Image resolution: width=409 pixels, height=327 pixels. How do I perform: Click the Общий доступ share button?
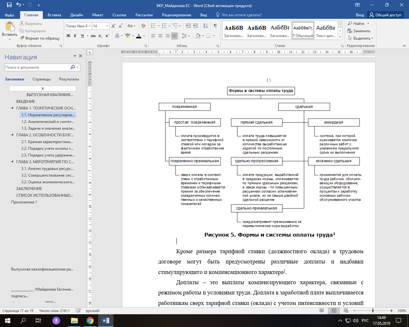click(385, 15)
